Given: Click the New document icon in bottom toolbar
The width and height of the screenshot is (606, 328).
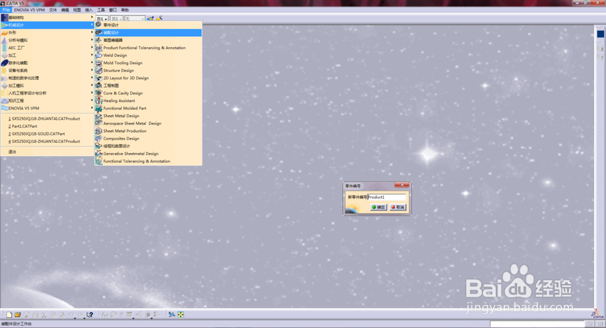Looking at the screenshot, I should pyautogui.click(x=9, y=315).
